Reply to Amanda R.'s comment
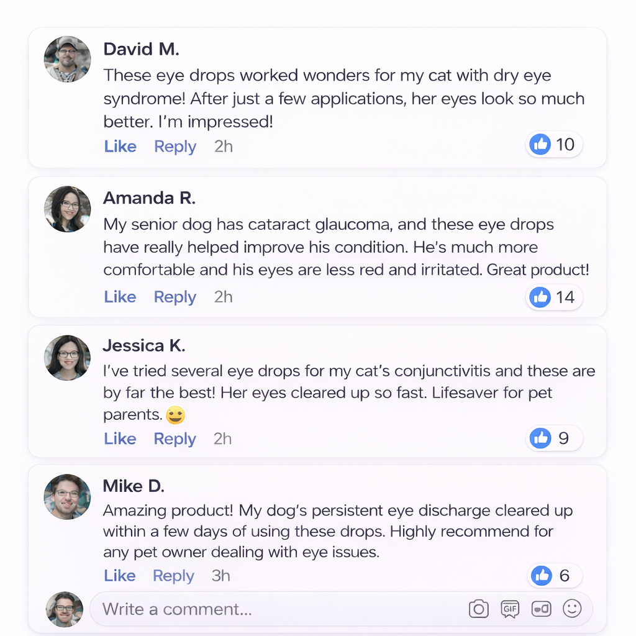This screenshot has height=636, width=636. [175, 298]
